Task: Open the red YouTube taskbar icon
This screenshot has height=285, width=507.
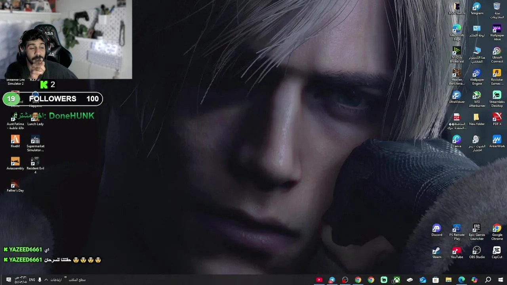Action: pyautogui.click(x=319, y=280)
